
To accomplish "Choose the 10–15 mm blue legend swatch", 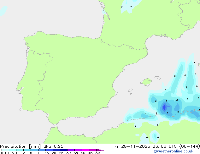I will tap(42, 150).
